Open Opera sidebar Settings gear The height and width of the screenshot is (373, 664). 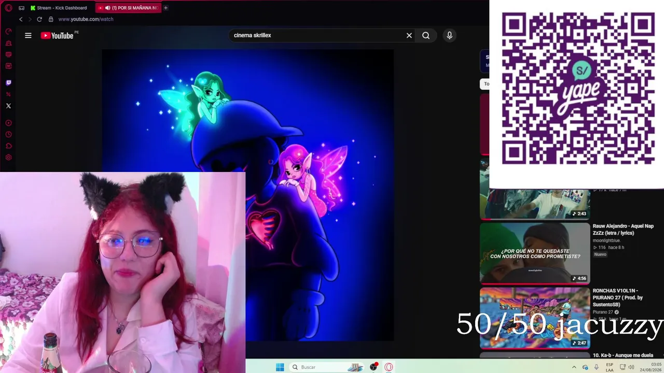tap(8, 157)
